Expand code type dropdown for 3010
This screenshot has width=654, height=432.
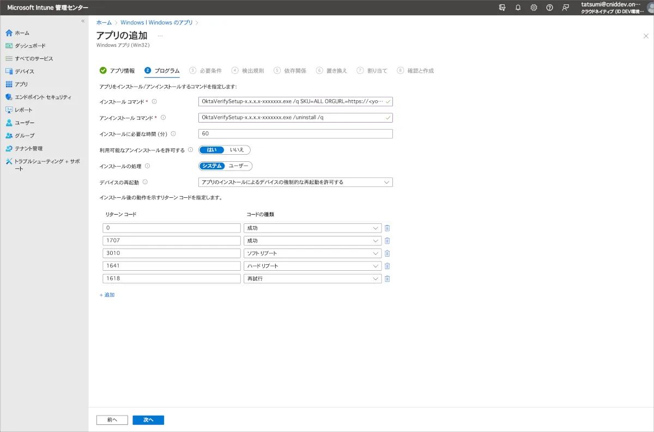[312, 253]
